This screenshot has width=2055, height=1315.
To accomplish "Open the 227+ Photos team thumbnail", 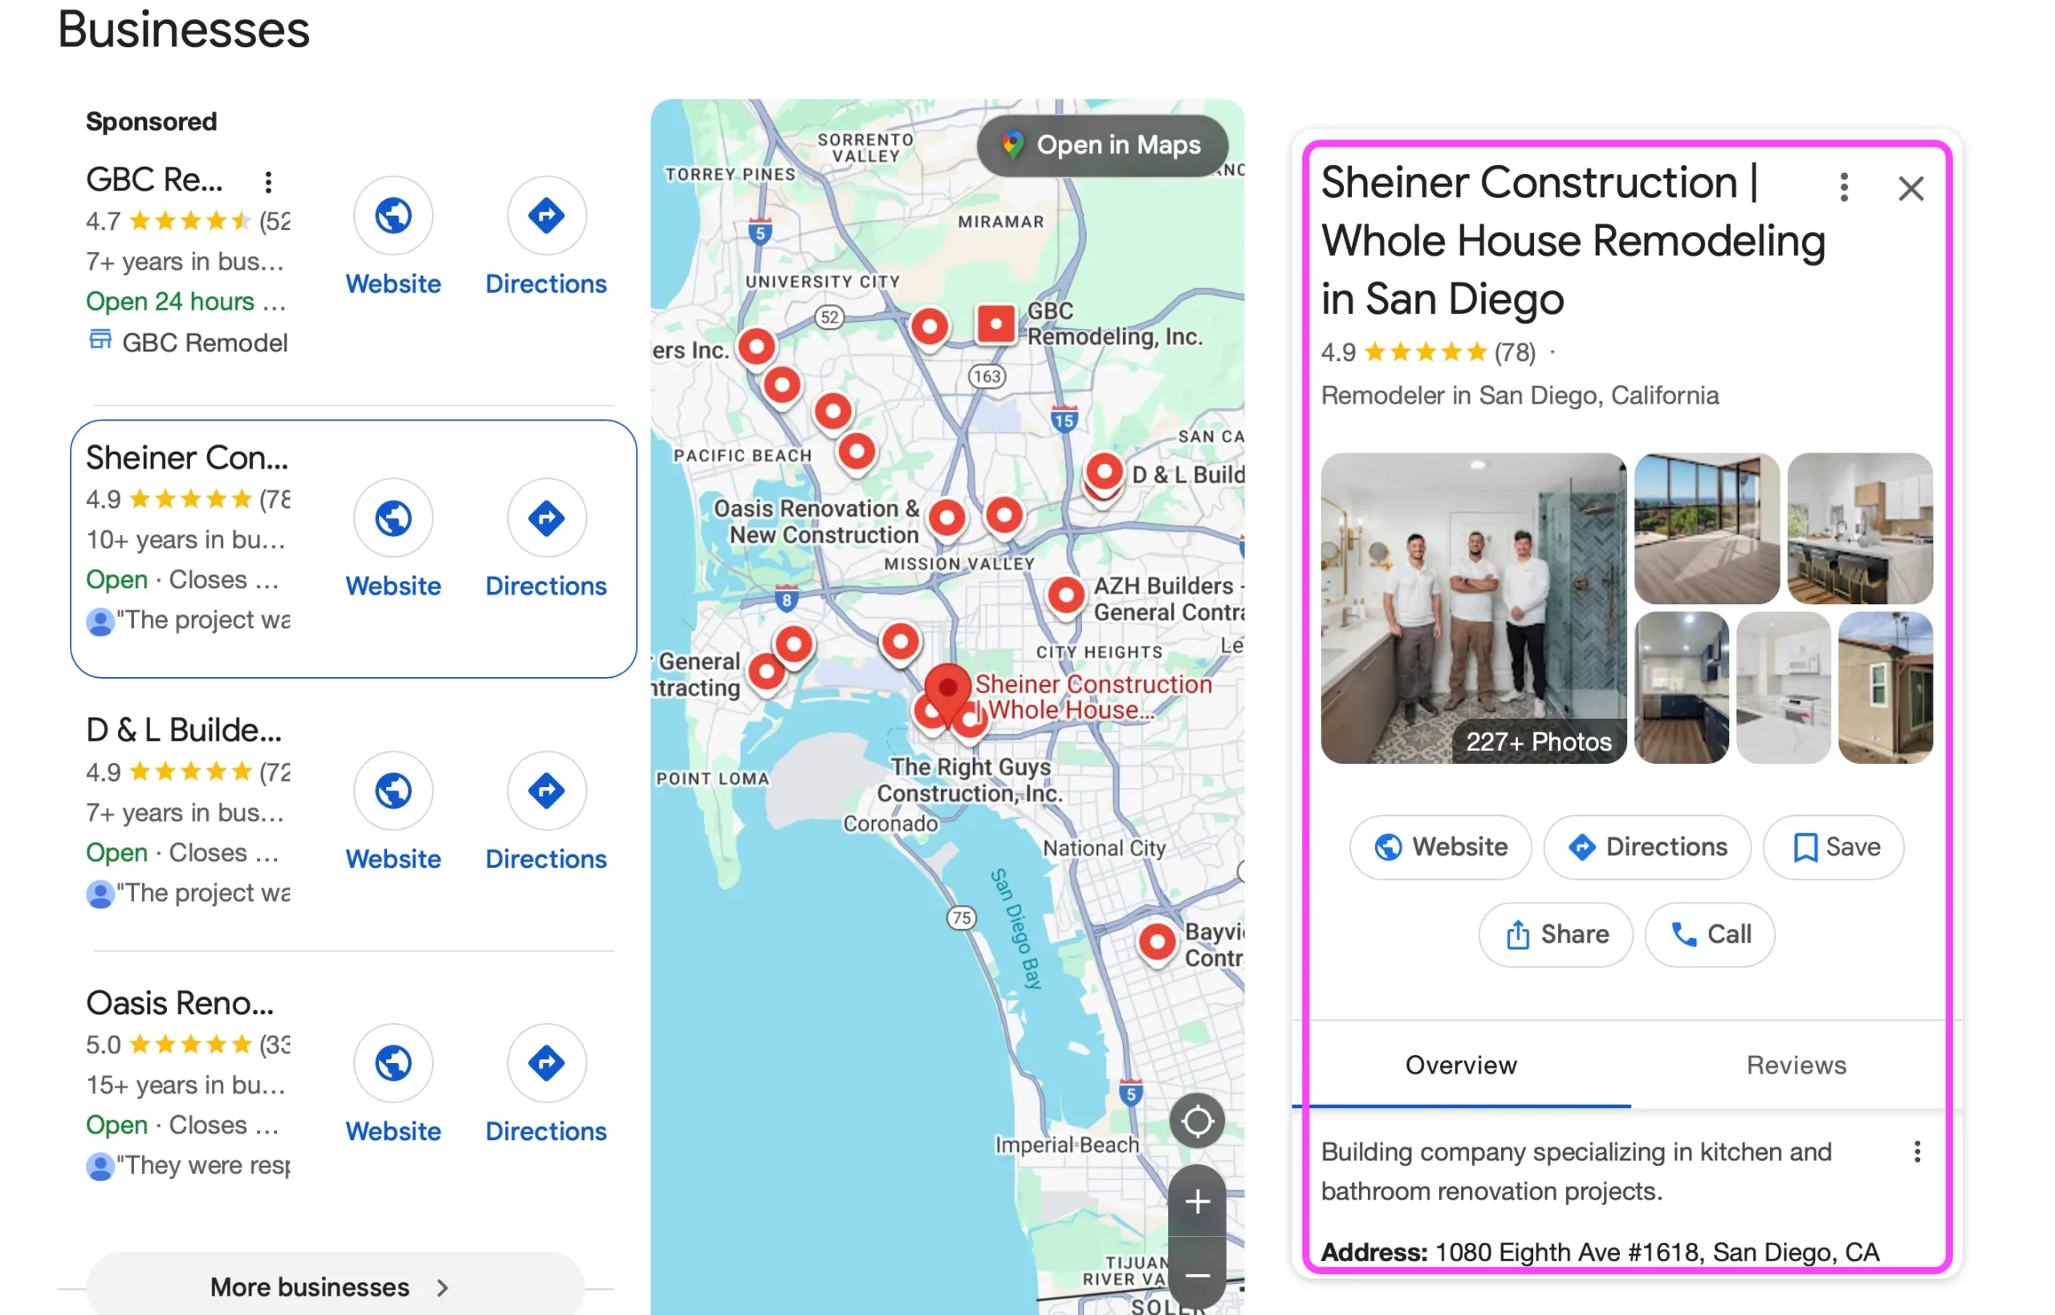I will [1473, 608].
